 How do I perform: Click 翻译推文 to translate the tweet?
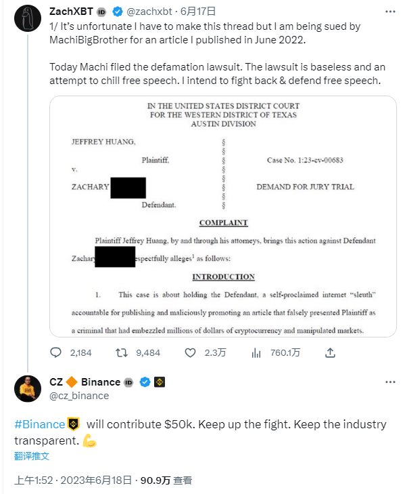(x=32, y=456)
